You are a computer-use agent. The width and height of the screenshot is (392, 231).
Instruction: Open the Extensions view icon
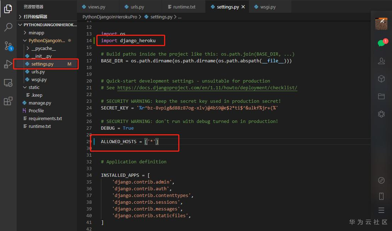coord(8,101)
